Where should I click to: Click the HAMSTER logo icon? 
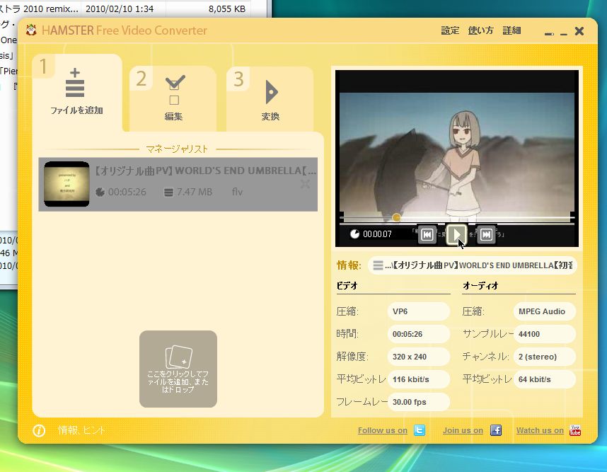[31, 30]
